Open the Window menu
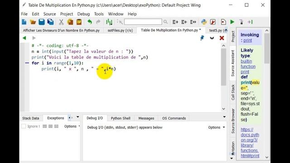Viewport: 290px width, 163px height. (x=116, y=14)
